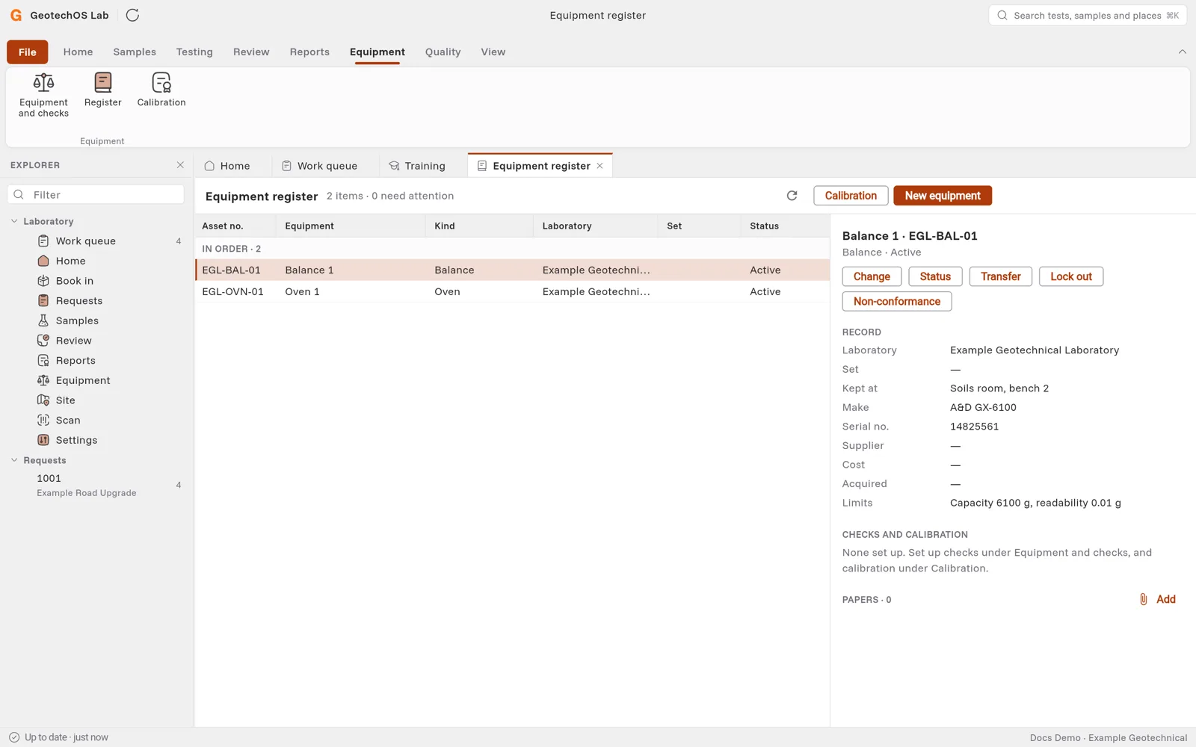Open Reports in Explorer tree
The width and height of the screenshot is (1196, 747).
point(96,360)
